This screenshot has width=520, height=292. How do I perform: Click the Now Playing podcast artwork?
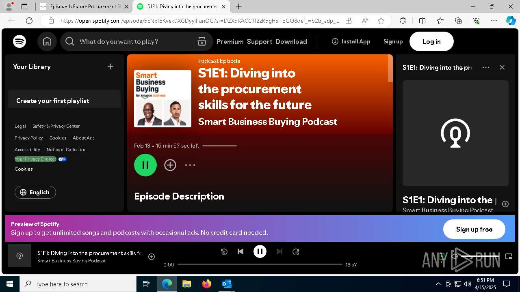[455, 133]
